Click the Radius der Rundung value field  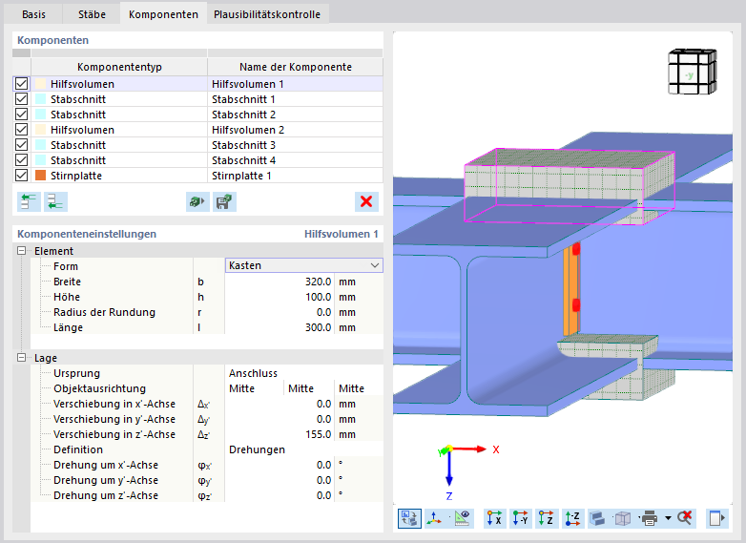(x=280, y=312)
